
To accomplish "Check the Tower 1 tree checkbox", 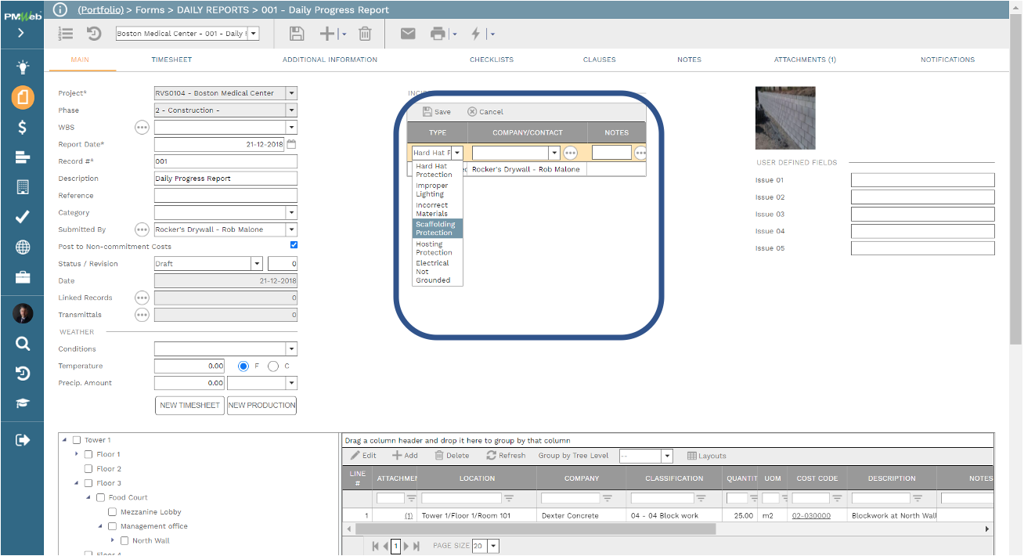I will click(77, 440).
